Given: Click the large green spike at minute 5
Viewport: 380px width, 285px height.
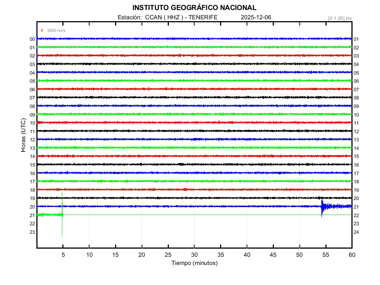Looking at the screenshot, I should point(62,214).
